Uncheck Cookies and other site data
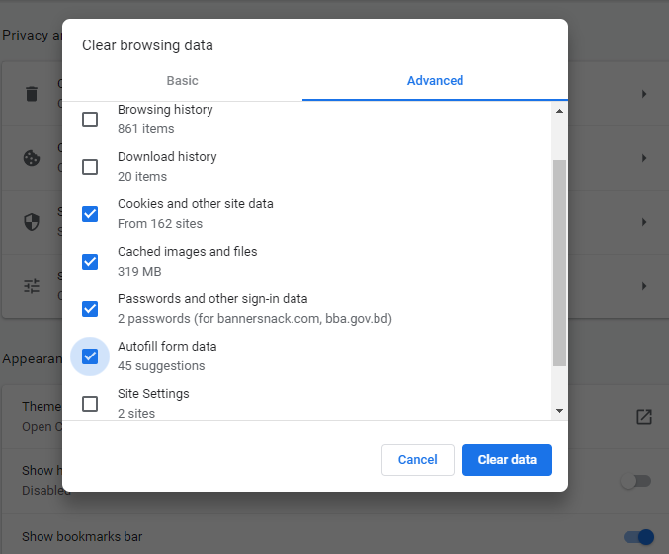The image size is (669, 554). point(90,214)
